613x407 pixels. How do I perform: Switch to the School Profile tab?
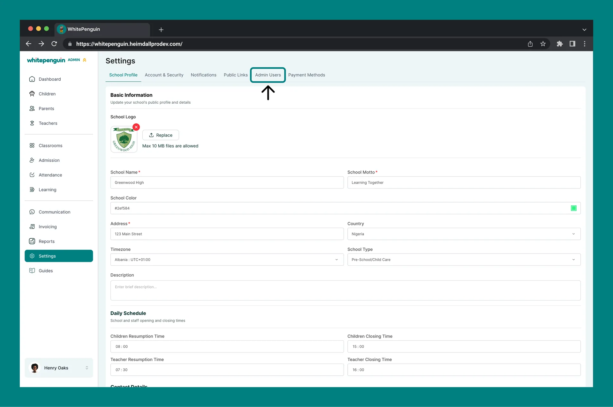(x=123, y=75)
